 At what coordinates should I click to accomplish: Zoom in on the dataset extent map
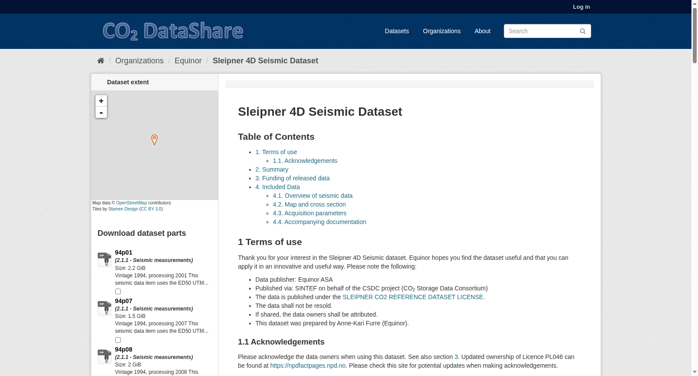[x=101, y=101]
